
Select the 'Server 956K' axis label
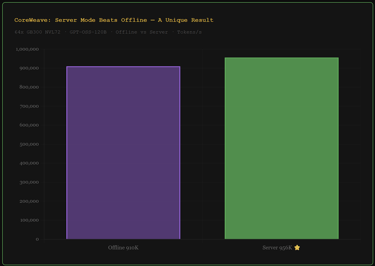click(x=277, y=248)
